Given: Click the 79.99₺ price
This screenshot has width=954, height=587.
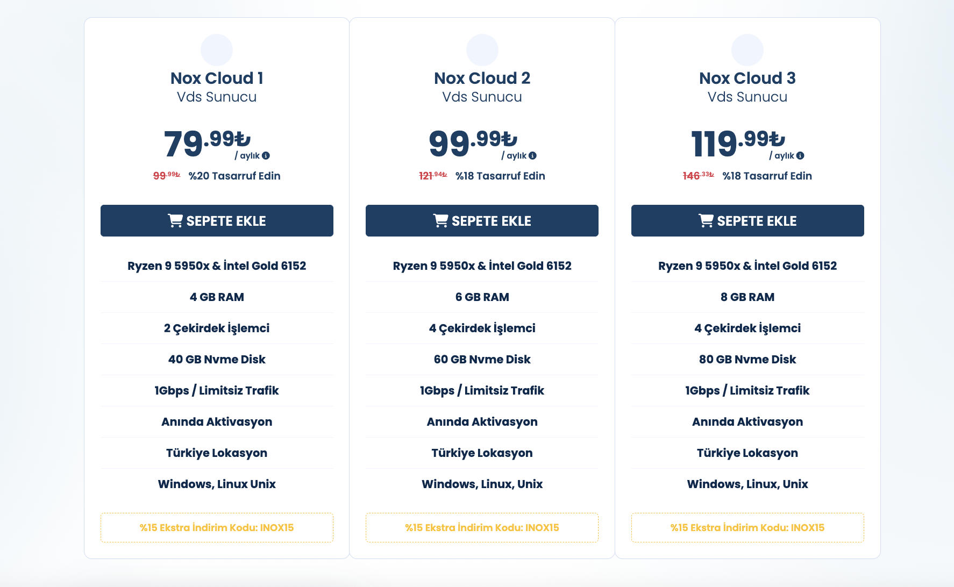Looking at the screenshot, I should click(x=208, y=143).
